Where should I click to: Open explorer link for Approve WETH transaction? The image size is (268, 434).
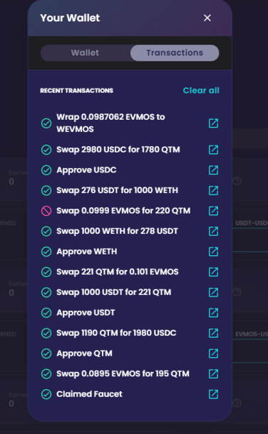213,252
